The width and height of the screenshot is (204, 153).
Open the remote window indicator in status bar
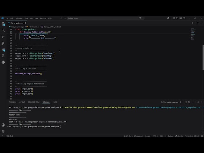[2, 136]
